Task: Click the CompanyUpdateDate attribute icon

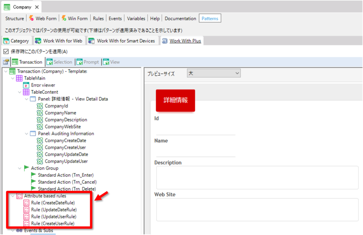Action: click(40, 154)
